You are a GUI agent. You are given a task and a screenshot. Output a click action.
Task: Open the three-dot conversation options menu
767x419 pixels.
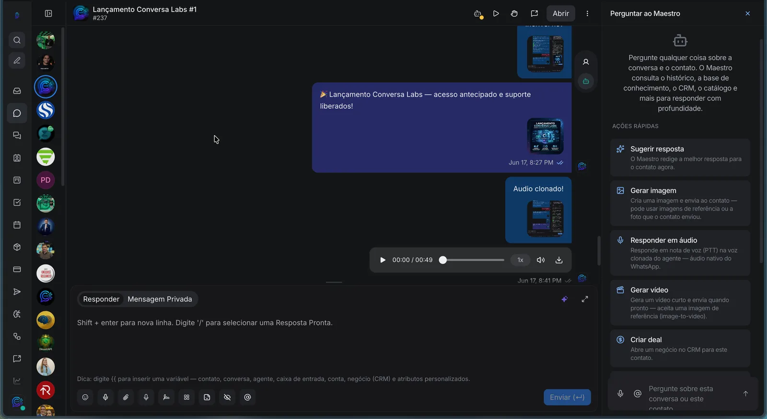(x=587, y=13)
